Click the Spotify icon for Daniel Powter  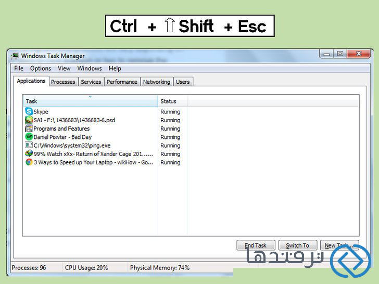pyautogui.click(x=29, y=137)
